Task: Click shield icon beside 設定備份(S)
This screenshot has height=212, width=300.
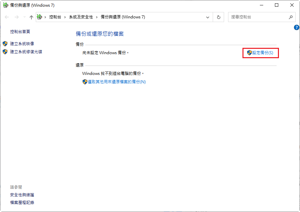Action: (249, 53)
